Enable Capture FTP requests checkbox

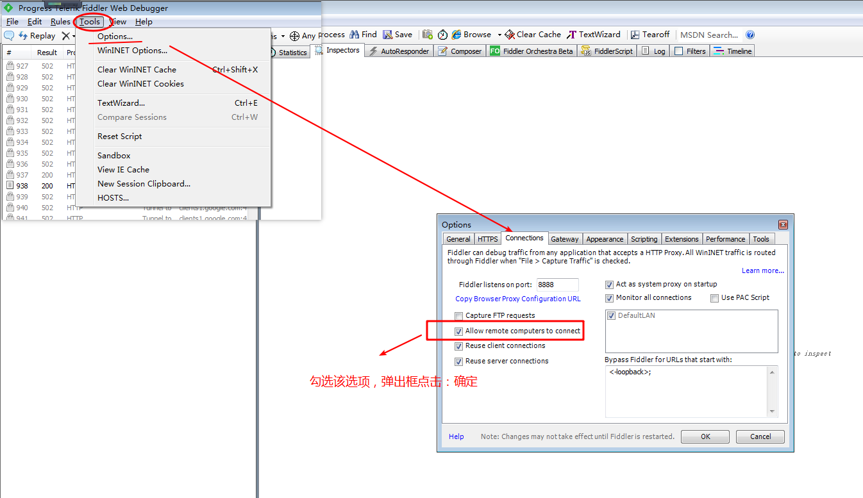[458, 316]
